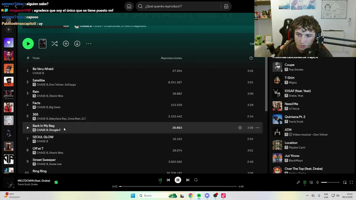356x200 pixels.
Task: Toggle shuffle in the player bar
Action: 160,180
